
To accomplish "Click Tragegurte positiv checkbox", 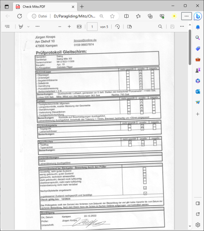I will (x=142, y=126).
